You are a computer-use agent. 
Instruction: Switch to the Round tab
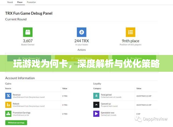10,2
